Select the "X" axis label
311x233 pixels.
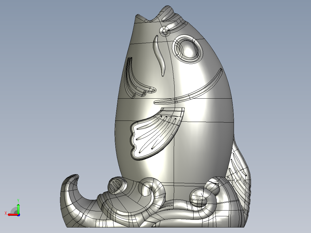coord(6,213)
